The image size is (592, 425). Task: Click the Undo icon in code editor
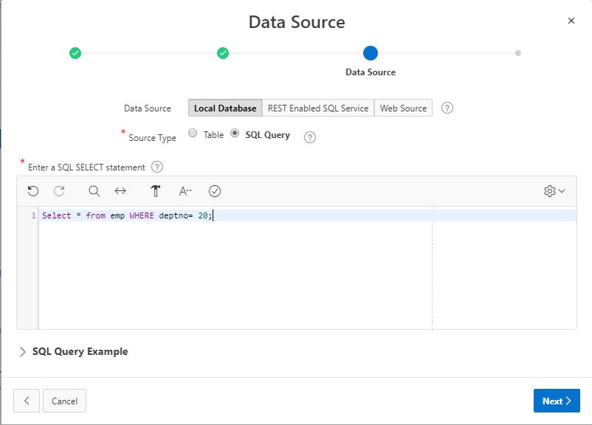point(33,191)
